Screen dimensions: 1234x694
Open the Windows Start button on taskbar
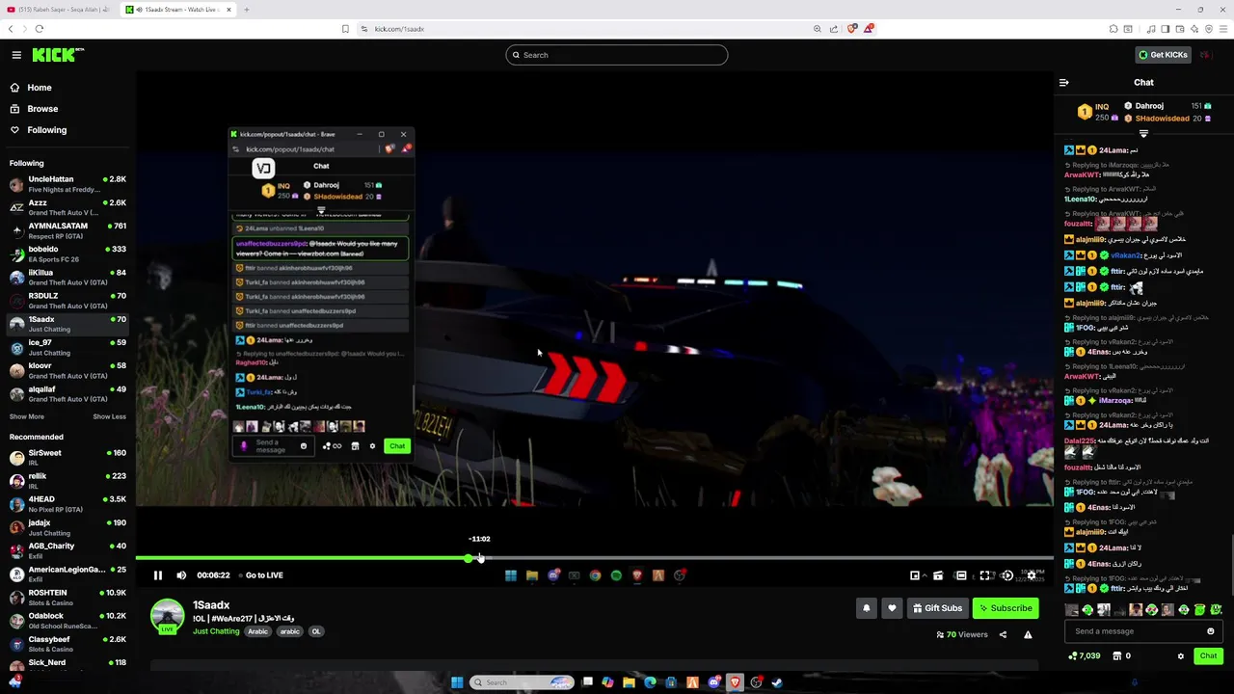tap(457, 682)
